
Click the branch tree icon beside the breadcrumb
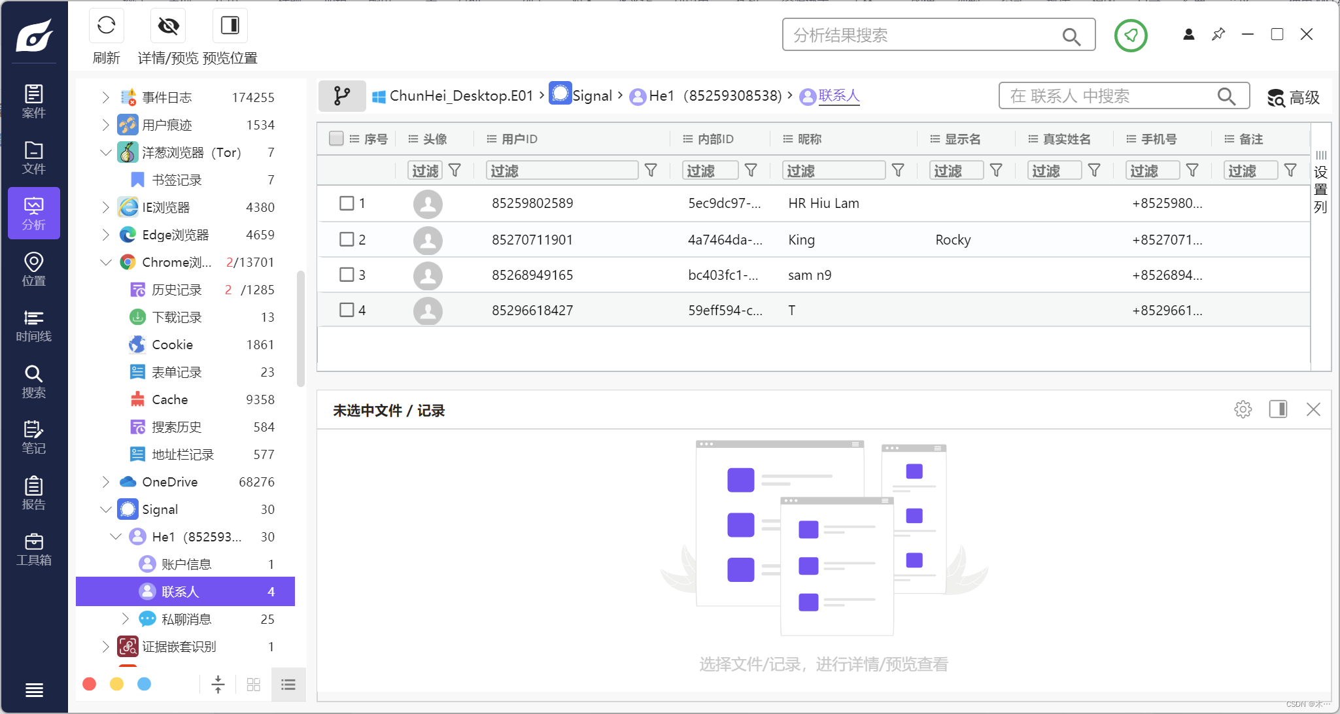coord(341,96)
